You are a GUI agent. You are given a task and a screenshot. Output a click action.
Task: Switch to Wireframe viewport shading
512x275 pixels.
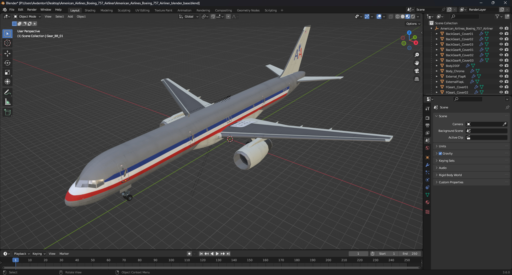coord(397,17)
